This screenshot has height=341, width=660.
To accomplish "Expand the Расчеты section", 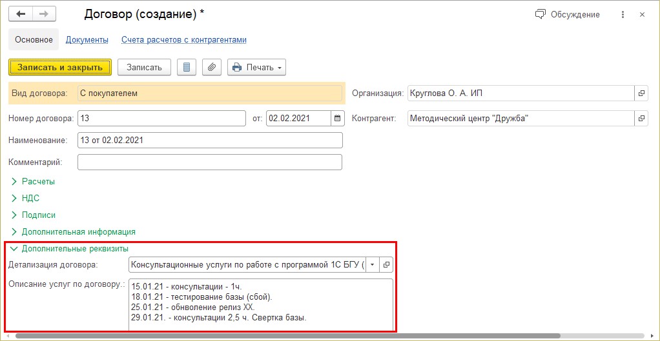I will (x=38, y=182).
